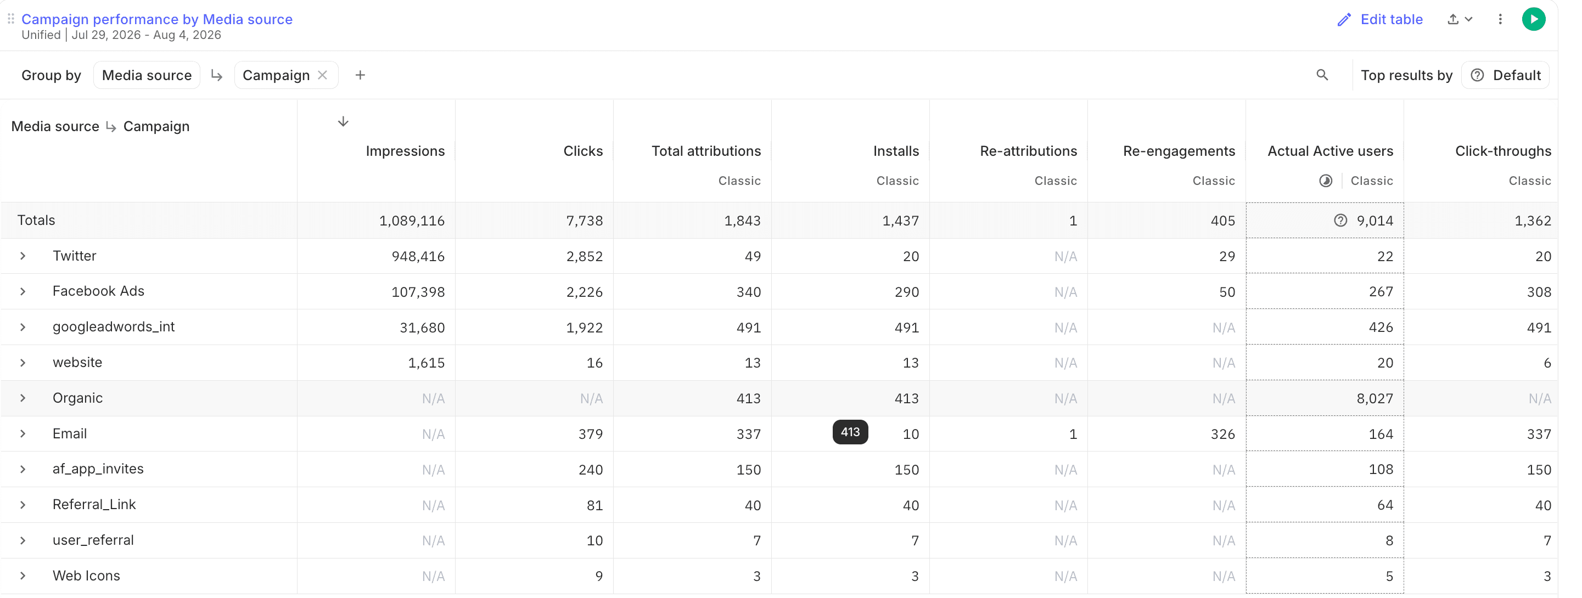Click the googleadwords_int media source name
The height and width of the screenshot is (598, 1582).
click(x=114, y=326)
